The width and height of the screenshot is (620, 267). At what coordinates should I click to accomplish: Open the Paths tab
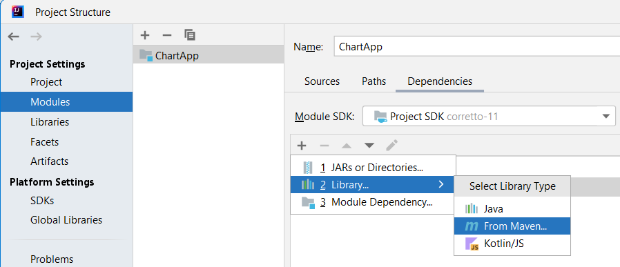point(374,81)
